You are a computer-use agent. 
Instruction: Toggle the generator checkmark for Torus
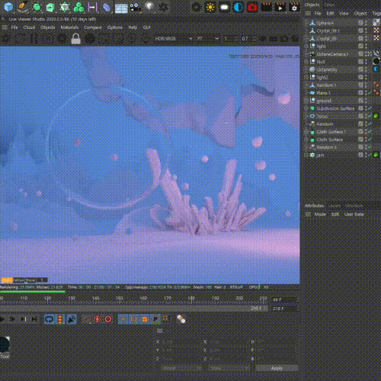[x=370, y=116]
